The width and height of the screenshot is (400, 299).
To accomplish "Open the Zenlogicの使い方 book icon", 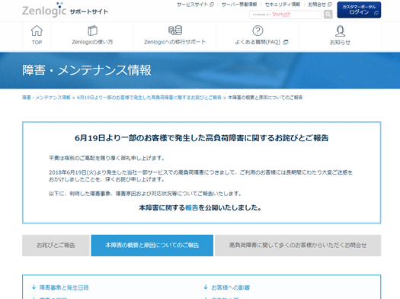I will [x=92, y=31].
